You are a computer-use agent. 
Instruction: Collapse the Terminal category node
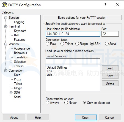[x=5, y=26]
